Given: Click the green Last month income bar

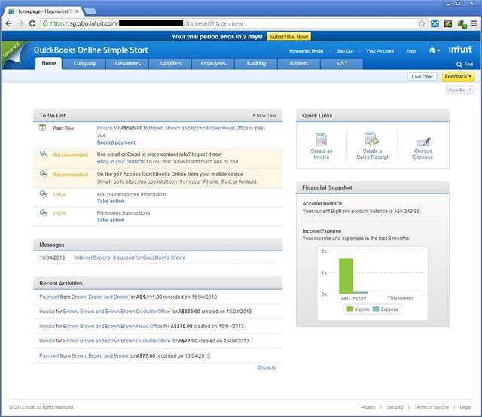Looking at the screenshot, I should coord(346,276).
